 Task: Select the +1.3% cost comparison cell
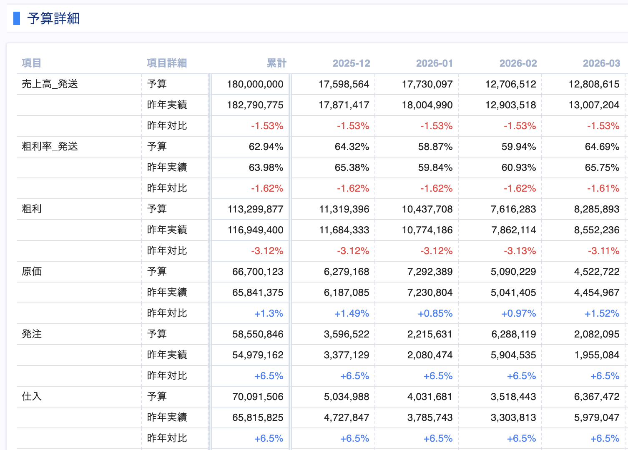(x=269, y=313)
